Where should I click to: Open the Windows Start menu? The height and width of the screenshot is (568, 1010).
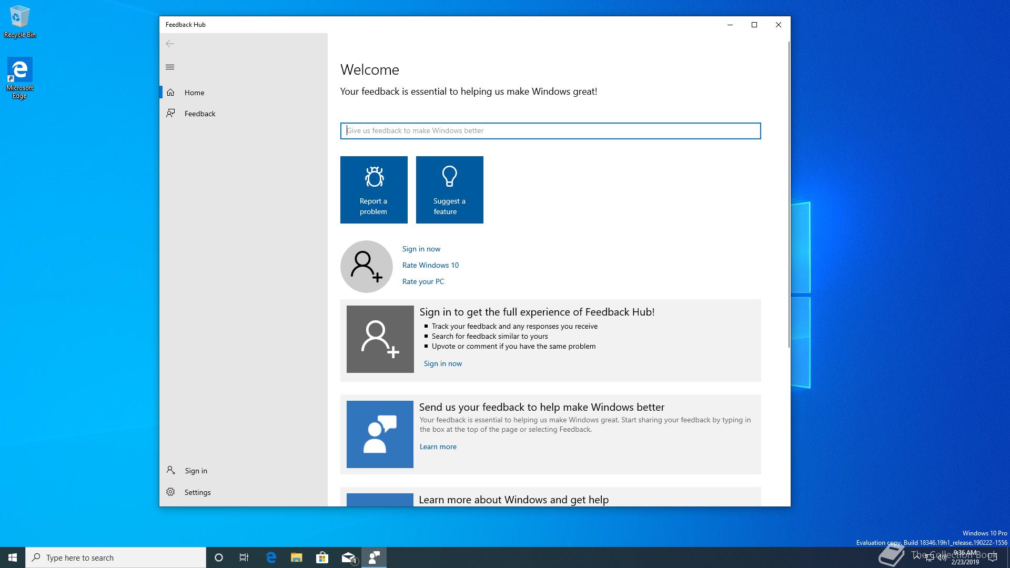click(13, 557)
